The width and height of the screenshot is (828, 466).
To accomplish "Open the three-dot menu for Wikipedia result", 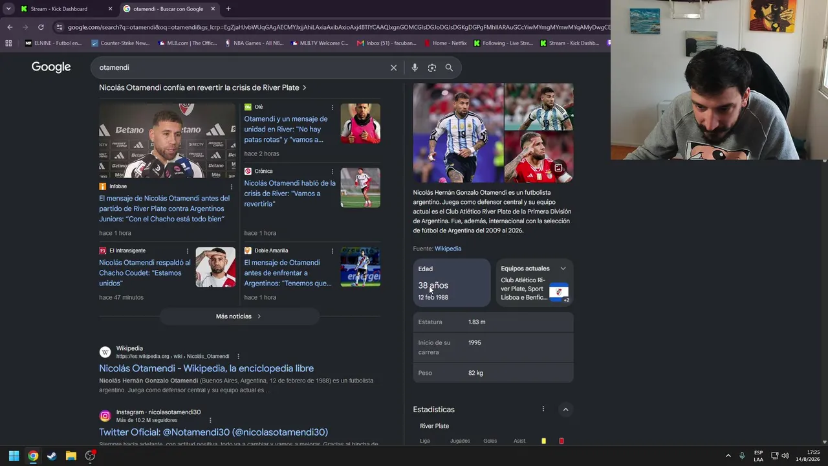I will point(238,357).
